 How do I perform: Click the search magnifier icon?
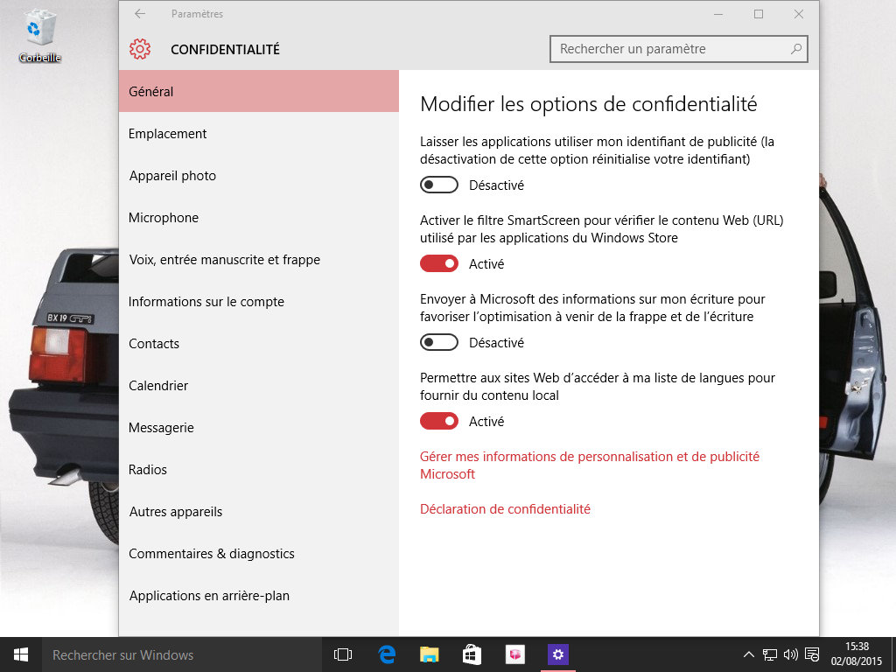(795, 49)
